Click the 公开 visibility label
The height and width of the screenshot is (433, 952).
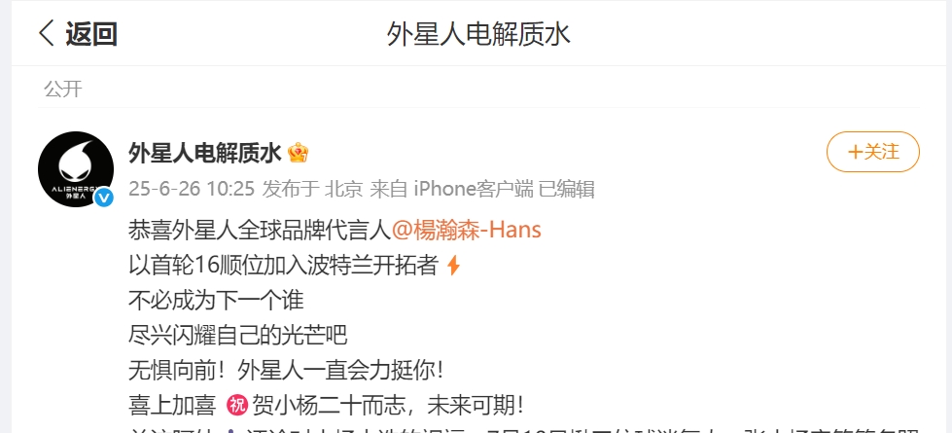pos(62,90)
